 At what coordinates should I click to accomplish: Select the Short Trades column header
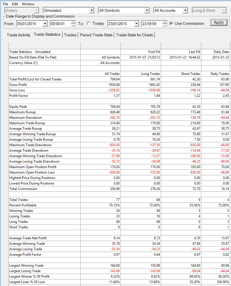click(191, 74)
